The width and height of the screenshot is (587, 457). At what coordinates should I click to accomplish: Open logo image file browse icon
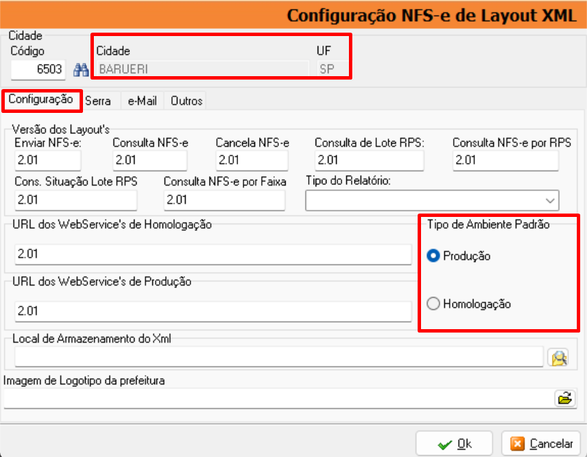point(565,398)
